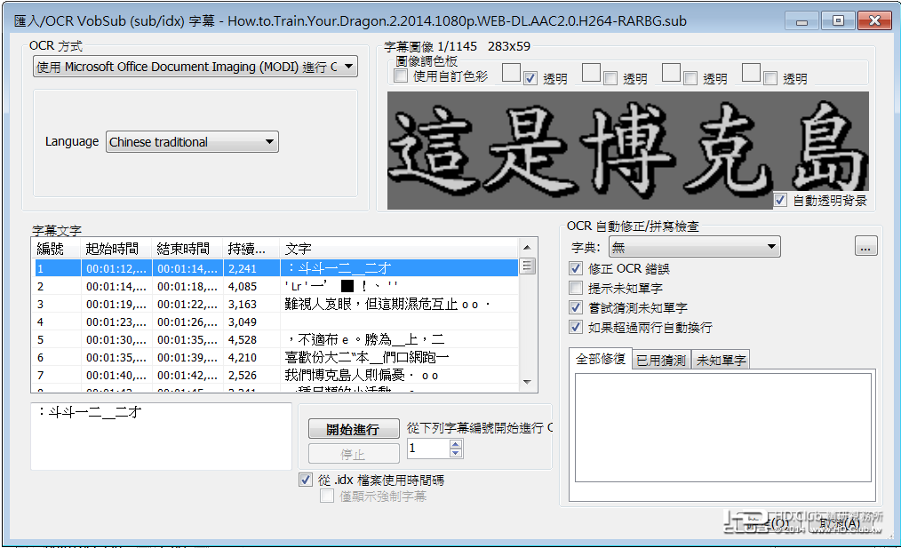Viewport: 901px width, 548px height.
Task: Open the OCR 方式 method dropdown
Action: pos(350,66)
